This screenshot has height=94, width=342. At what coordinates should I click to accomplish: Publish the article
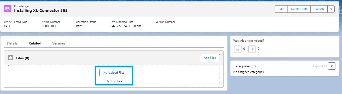[319, 9]
